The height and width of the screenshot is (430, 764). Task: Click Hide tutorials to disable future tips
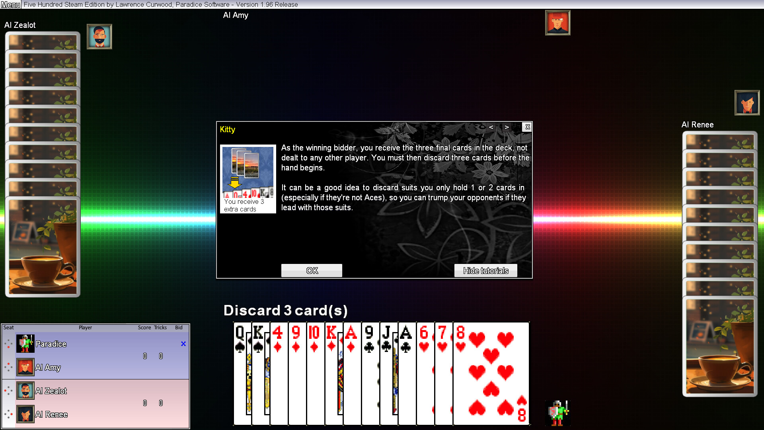click(x=485, y=270)
